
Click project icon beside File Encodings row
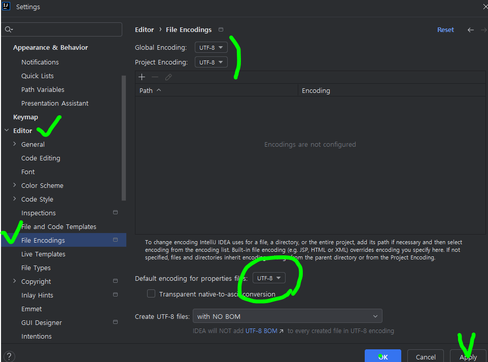(115, 240)
